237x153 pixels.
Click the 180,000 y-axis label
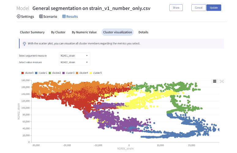25,80
